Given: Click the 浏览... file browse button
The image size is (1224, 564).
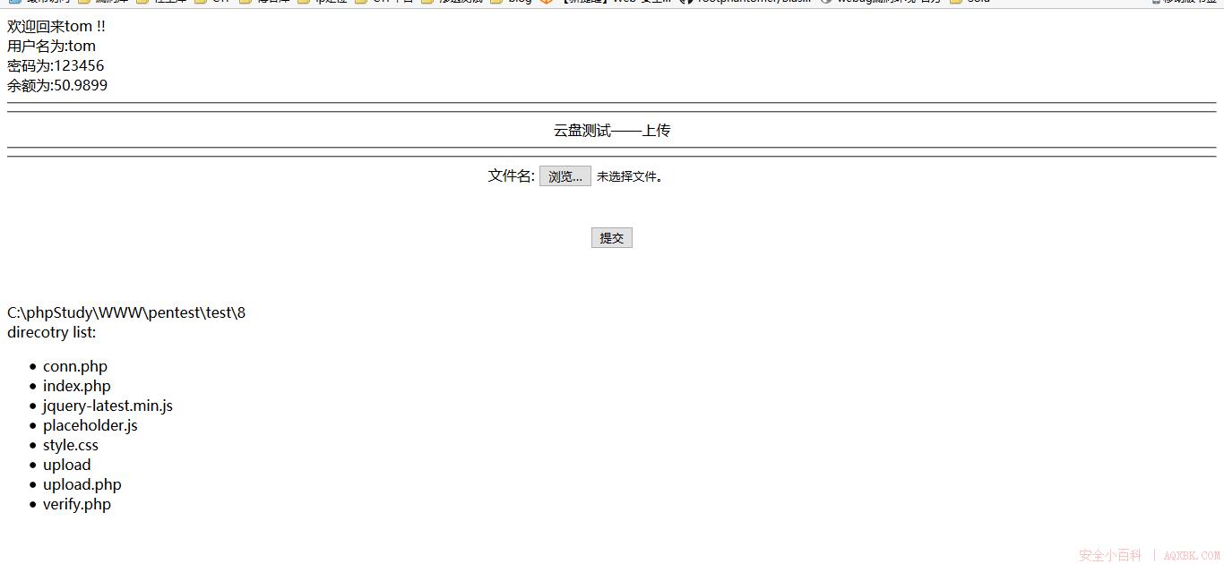Looking at the screenshot, I should pyautogui.click(x=565, y=176).
